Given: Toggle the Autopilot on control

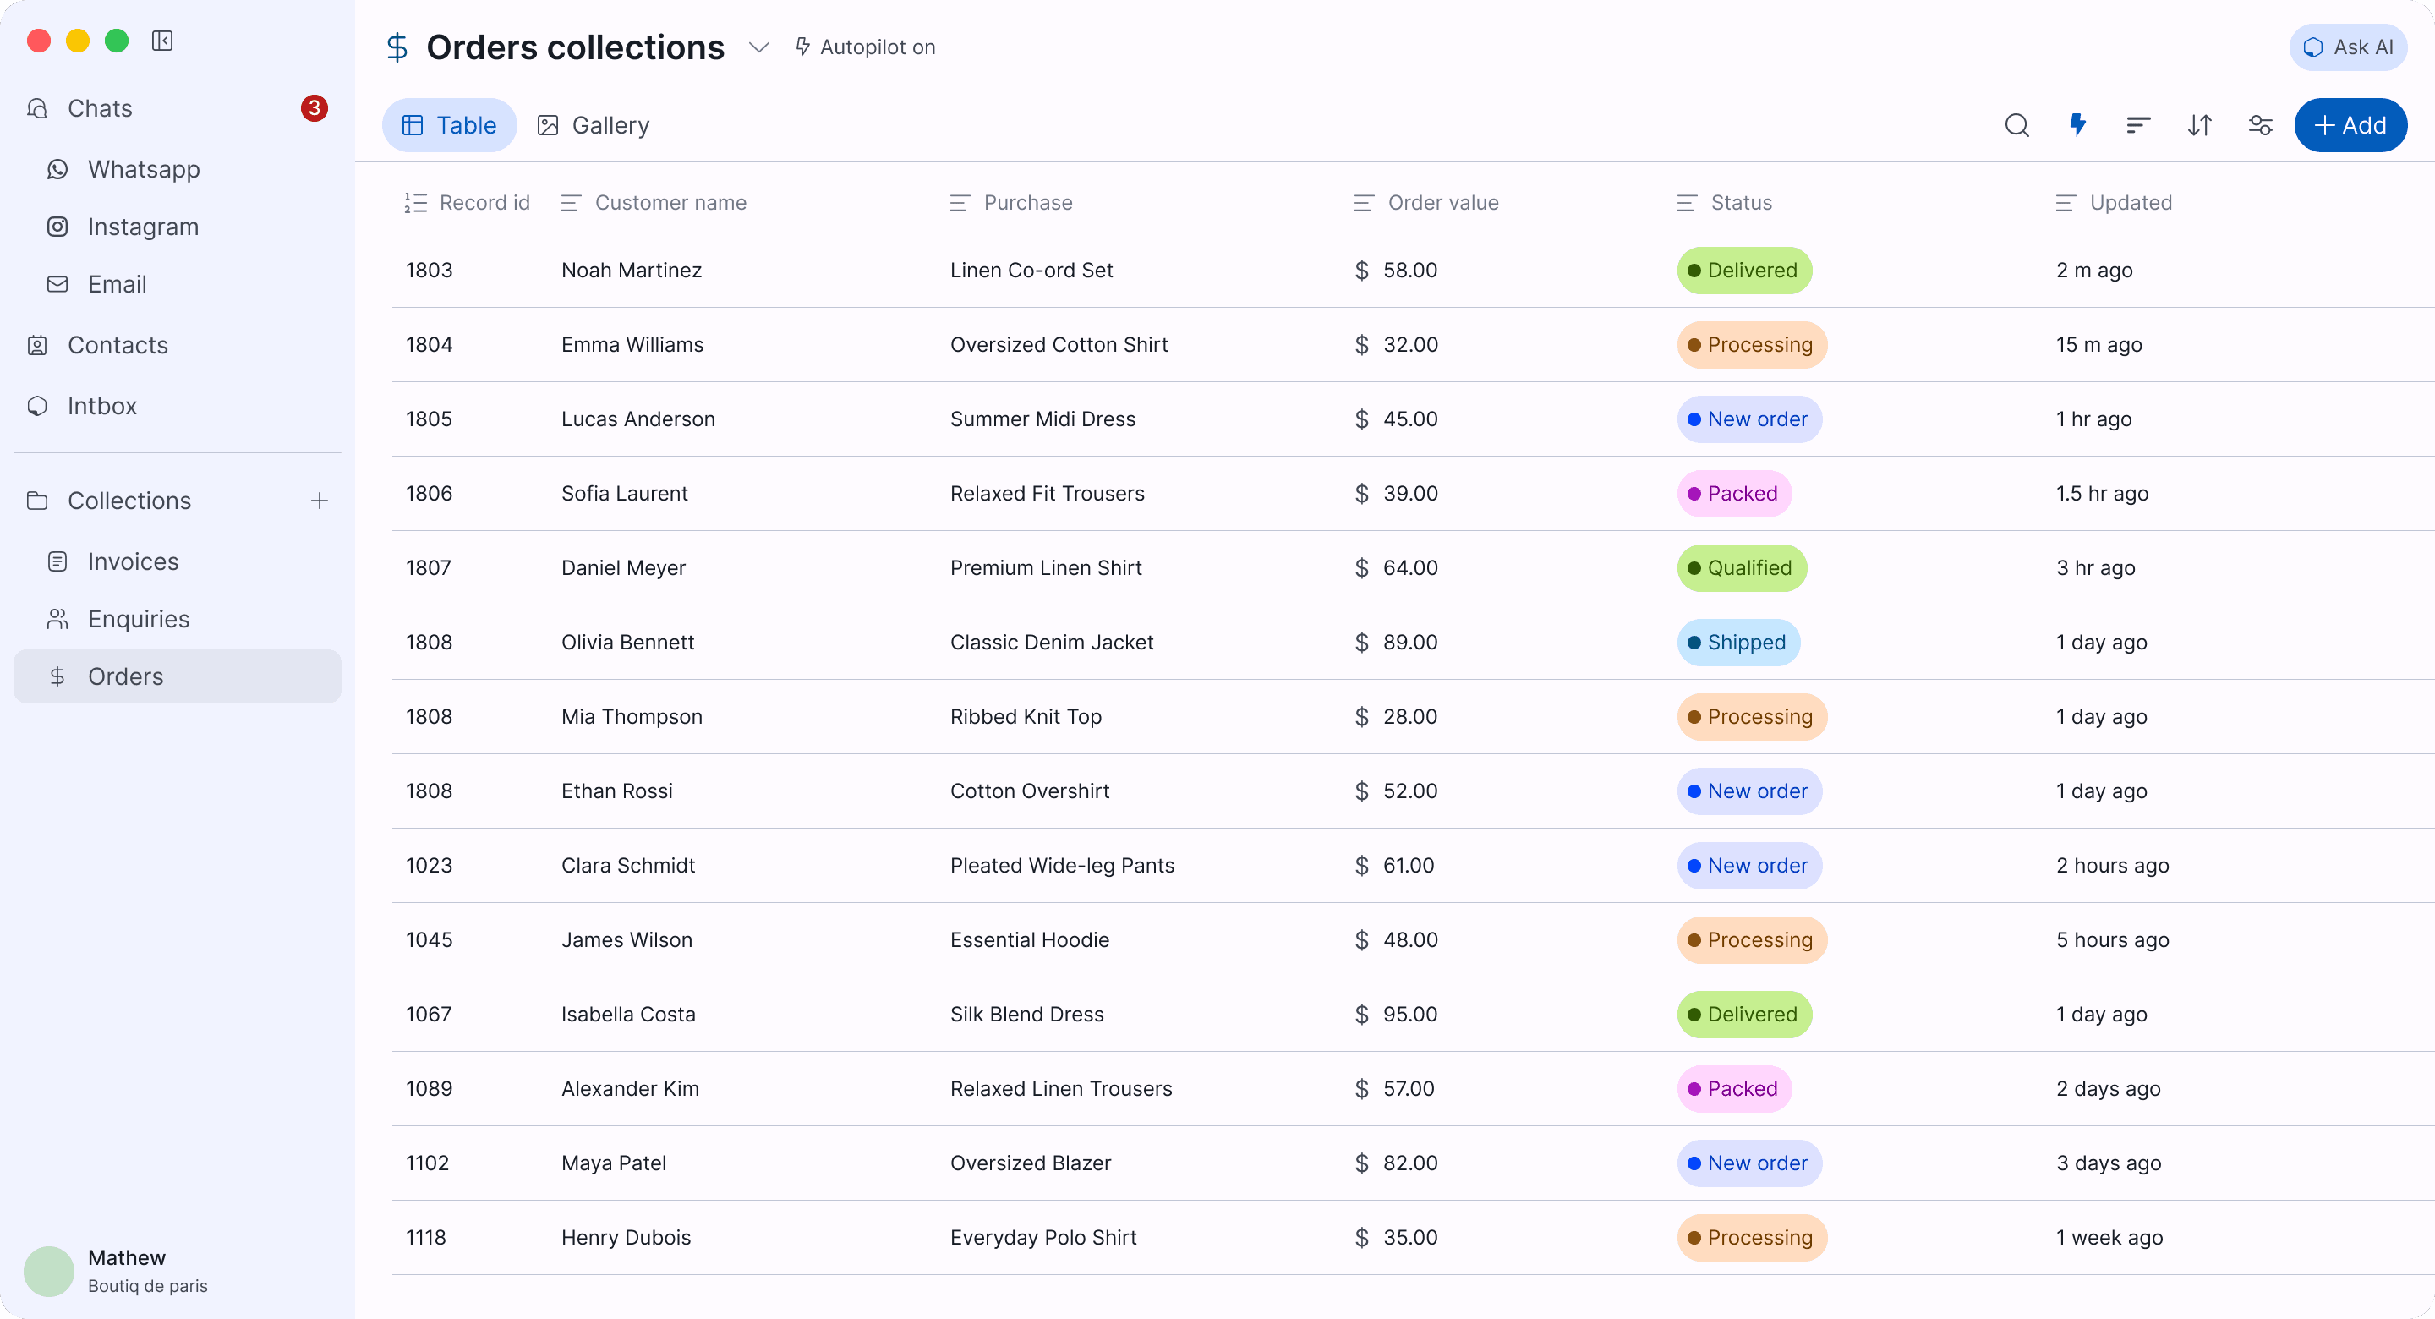Looking at the screenshot, I should (x=865, y=47).
